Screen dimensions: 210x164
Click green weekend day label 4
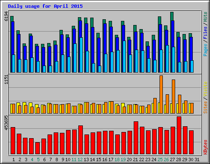point(32,159)
